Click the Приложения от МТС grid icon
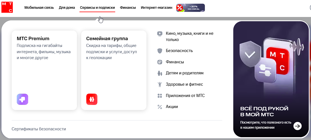The image size is (311, 140). [160, 96]
